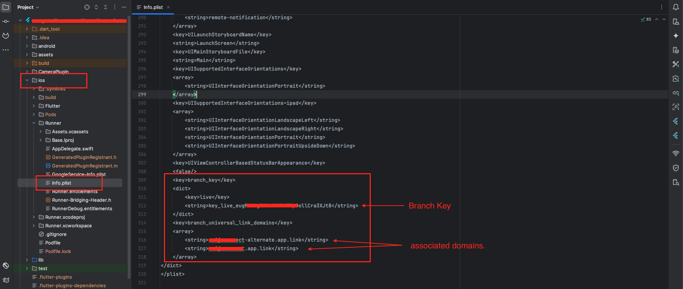Expand the .dart_tool folder

click(x=27, y=29)
